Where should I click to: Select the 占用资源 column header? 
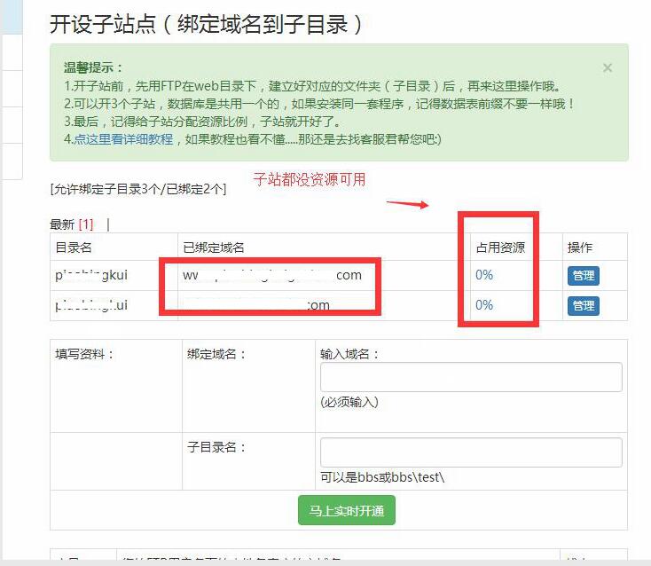pos(500,248)
